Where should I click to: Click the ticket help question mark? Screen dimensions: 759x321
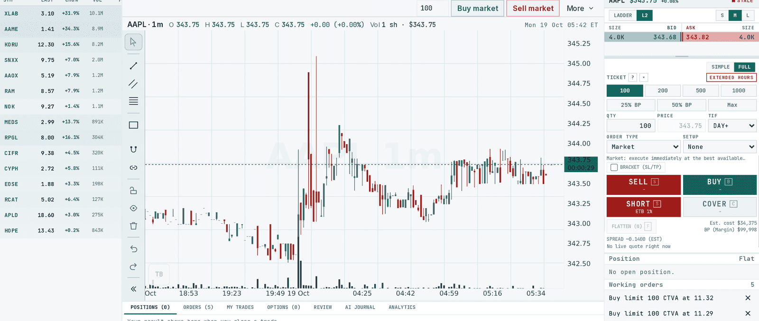coord(632,77)
